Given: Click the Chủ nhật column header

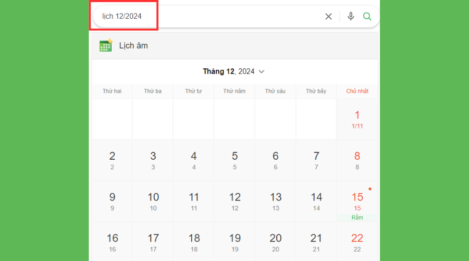Looking at the screenshot, I should 357,91.
